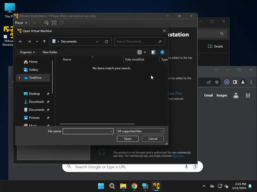This screenshot has width=257, height=192.
Task: Click the pin icon next to Desktop
Action: [48, 94]
